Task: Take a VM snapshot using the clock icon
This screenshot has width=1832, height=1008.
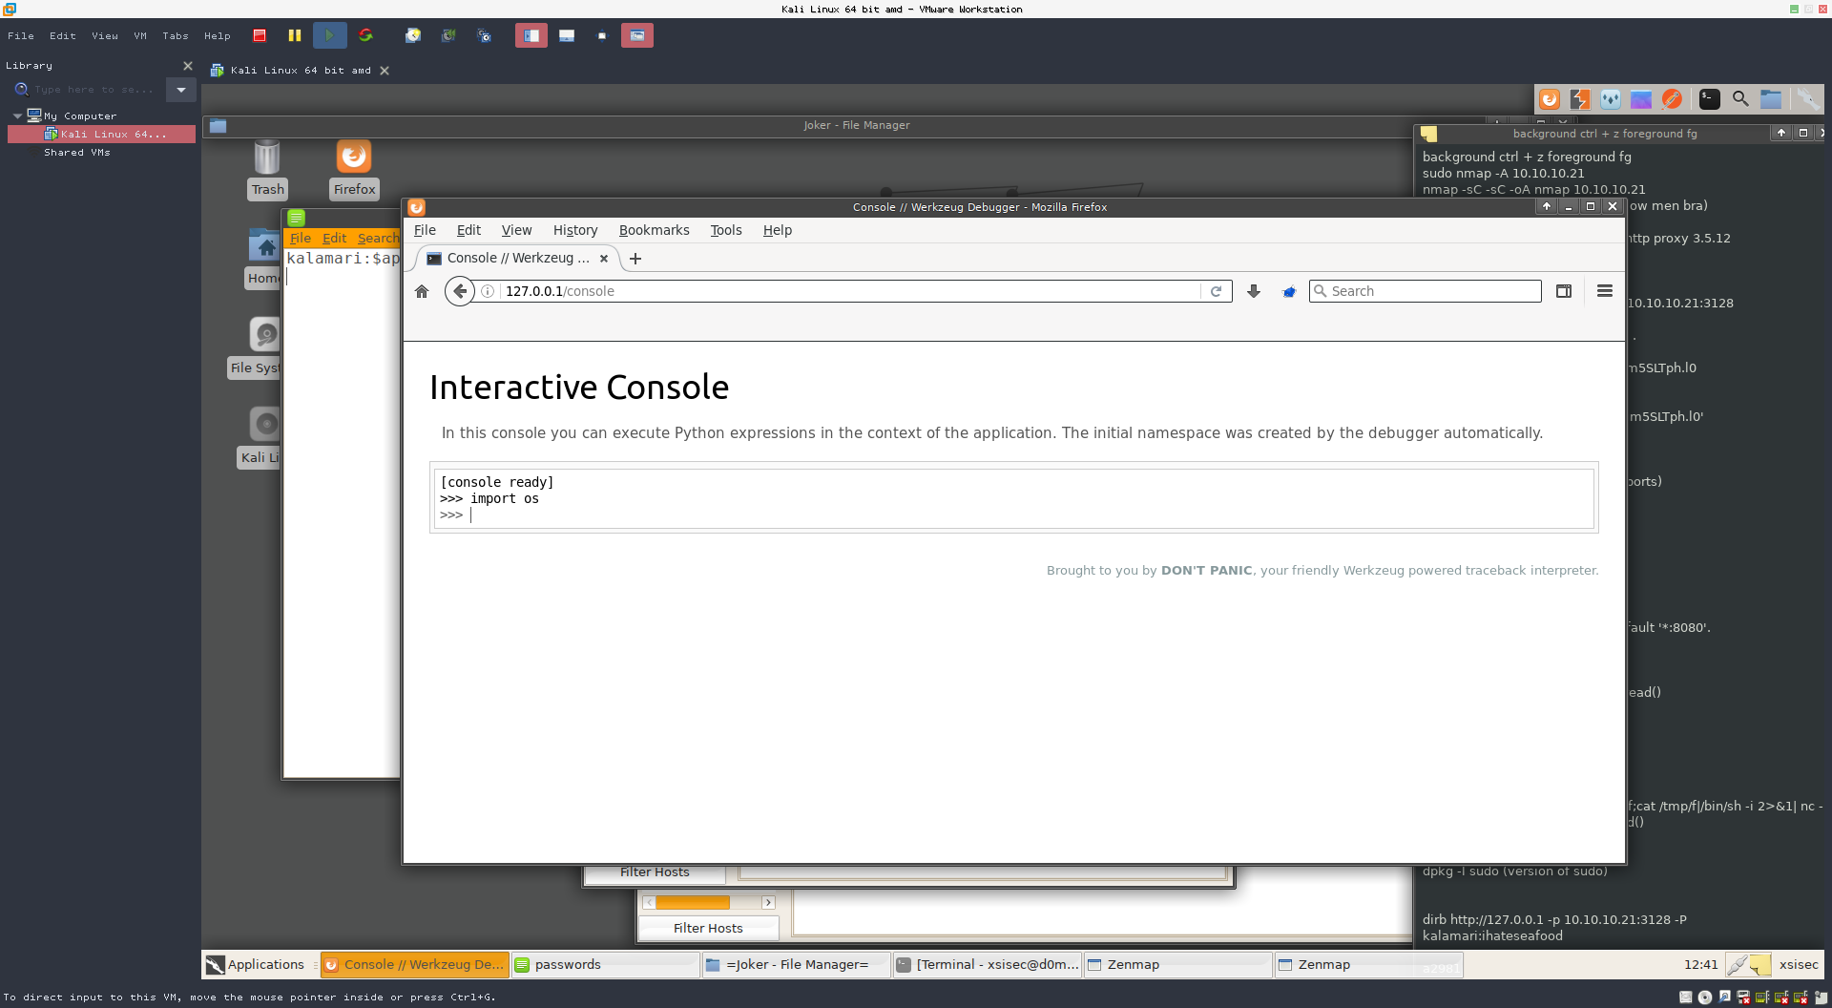Action: click(413, 35)
